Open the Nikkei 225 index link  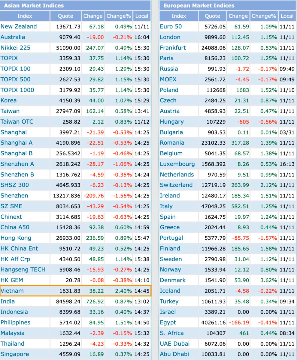[15, 48]
